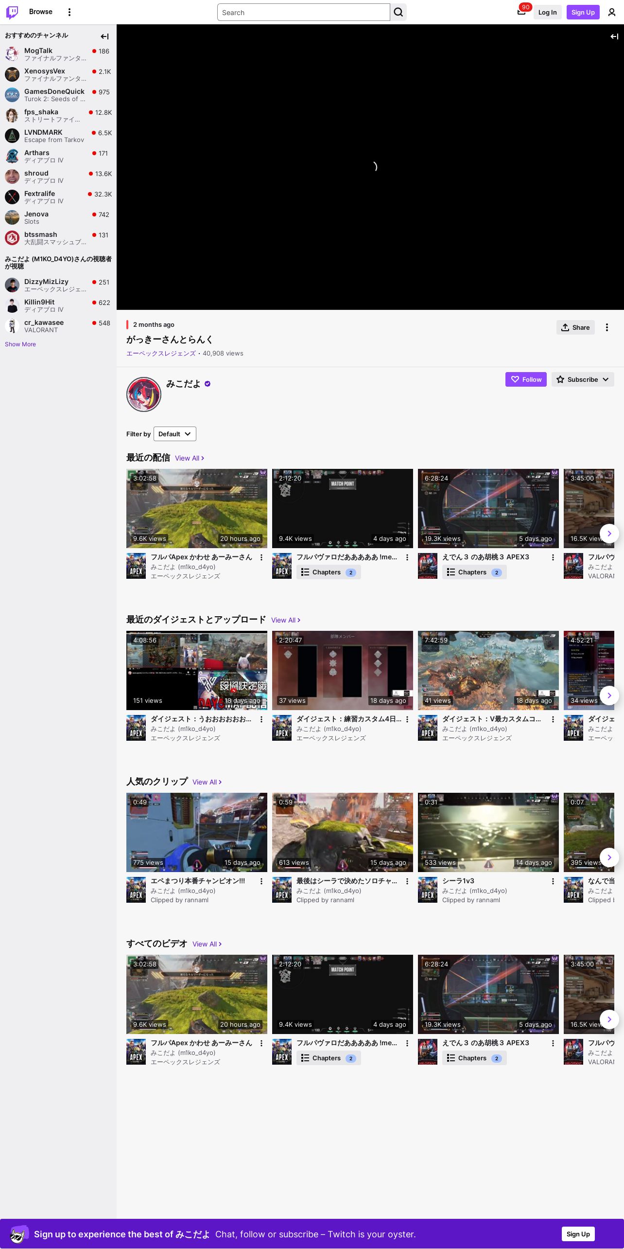Open the 6:28:24 thumbnail in すべてのビデオ
Viewport: 624px width, 1249px height.
click(x=488, y=994)
